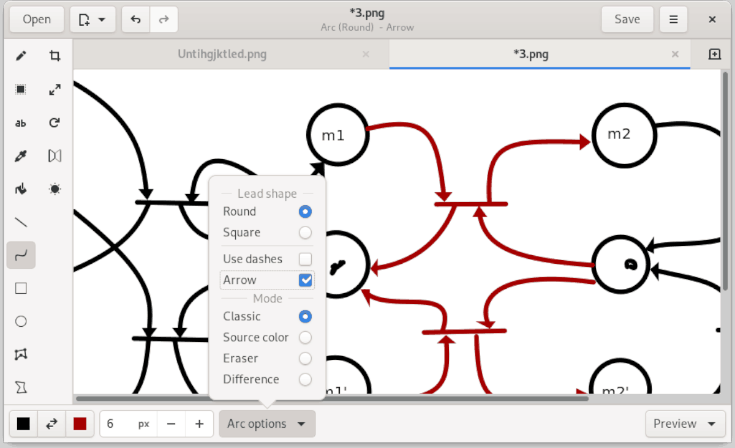Switch to the Untihgjktled.png tab
The width and height of the screenshot is (735, 448).
click(222, 54)
